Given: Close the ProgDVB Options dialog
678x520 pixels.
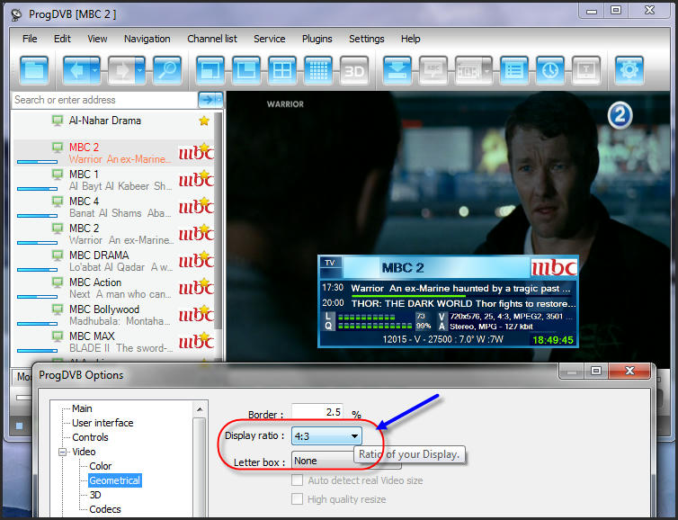Looking at the screenshot, I should coord(629,371).
